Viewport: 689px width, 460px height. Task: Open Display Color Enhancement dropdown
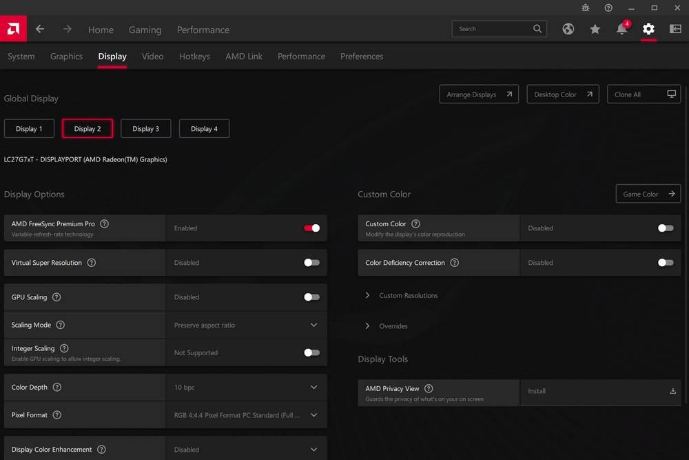pyautogui.click(x=247, y=450)
